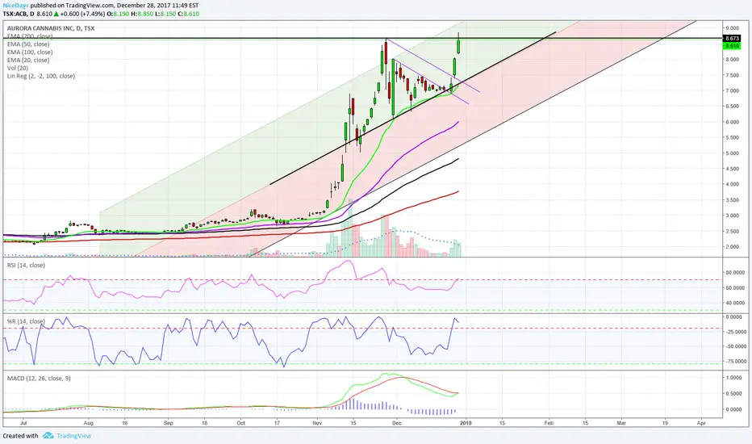Click the NiceDays author link
The width and height of the screenshot is (752, 444).
[16, 6]
